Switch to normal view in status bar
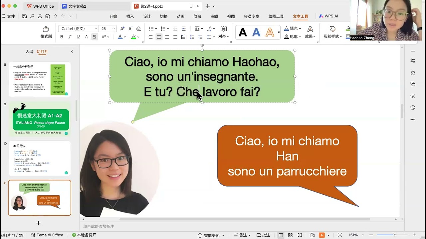This screenshot has width=426, height=239. click(281, 235)
